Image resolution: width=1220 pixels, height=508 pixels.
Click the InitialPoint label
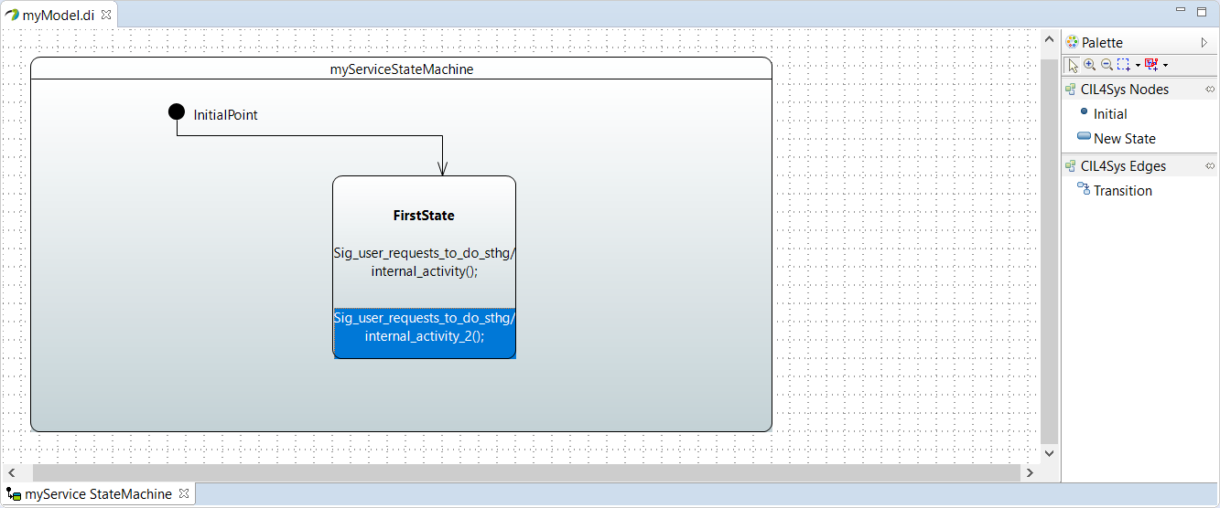pos(225,115)
